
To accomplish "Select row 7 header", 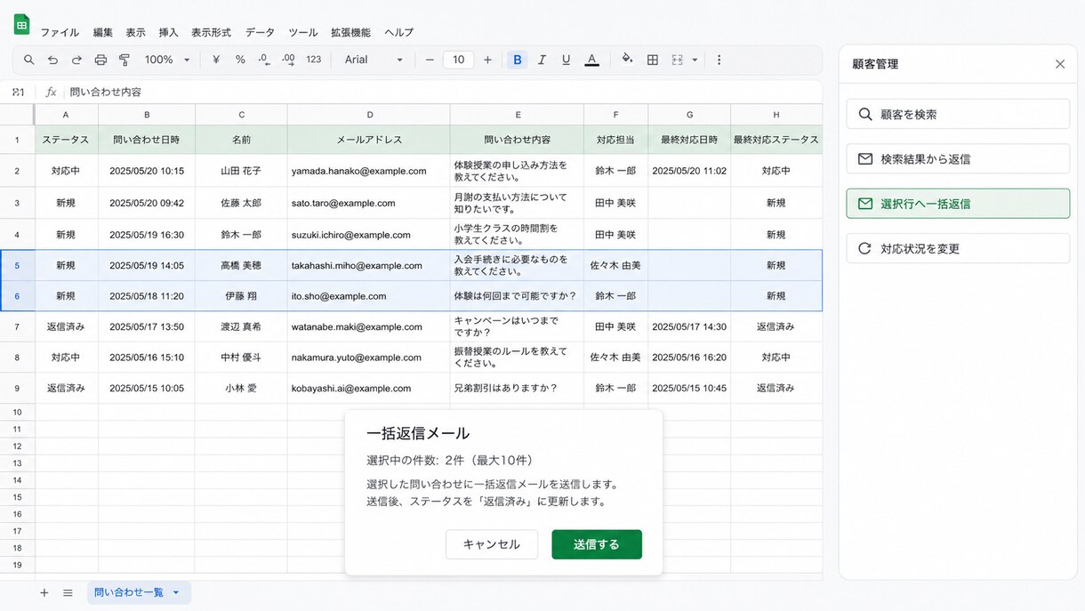I will [x=17, y=326].
